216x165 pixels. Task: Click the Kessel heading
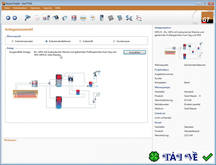[158, 123]
